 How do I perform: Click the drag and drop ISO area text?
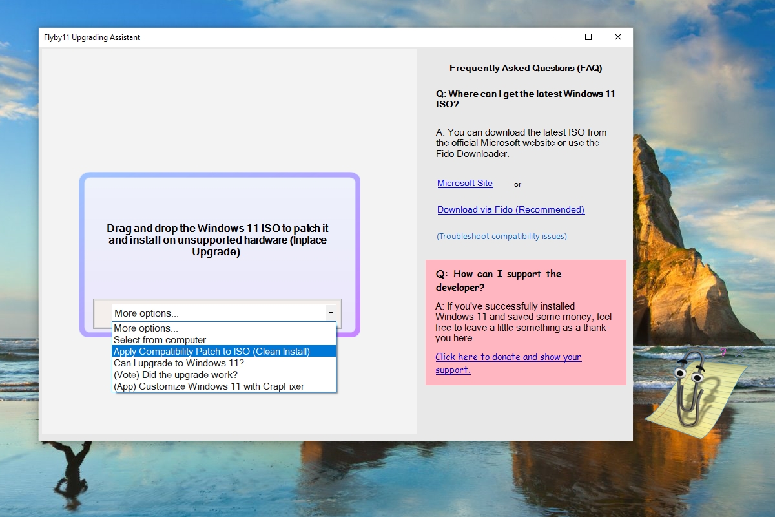point(218,240)
